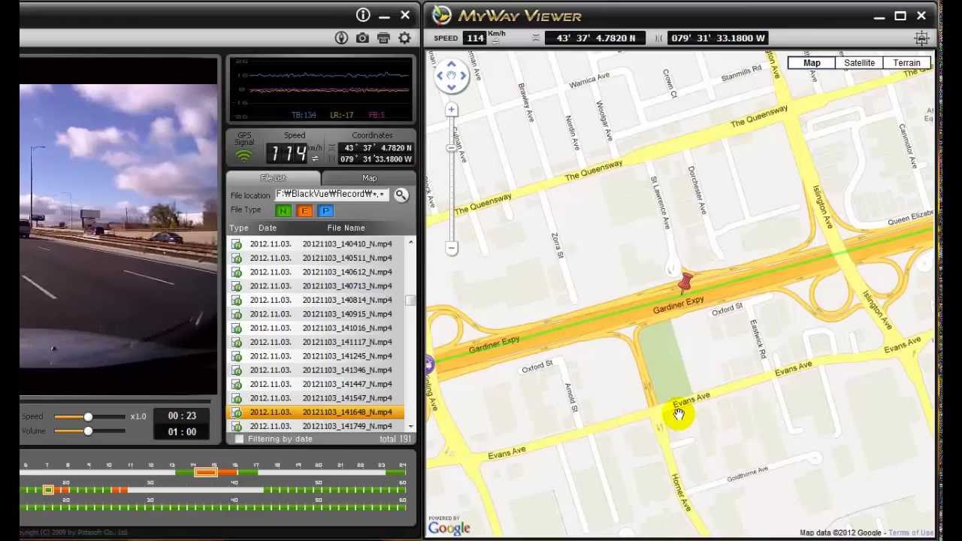This screenshot has width=962, height=541.
Task: Select file 20121103_141016_N.mp4
Action: point(316,328)
